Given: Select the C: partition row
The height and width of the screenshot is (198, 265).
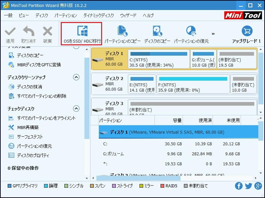Looking at the screenshot, I should click(x=179, y=144).
